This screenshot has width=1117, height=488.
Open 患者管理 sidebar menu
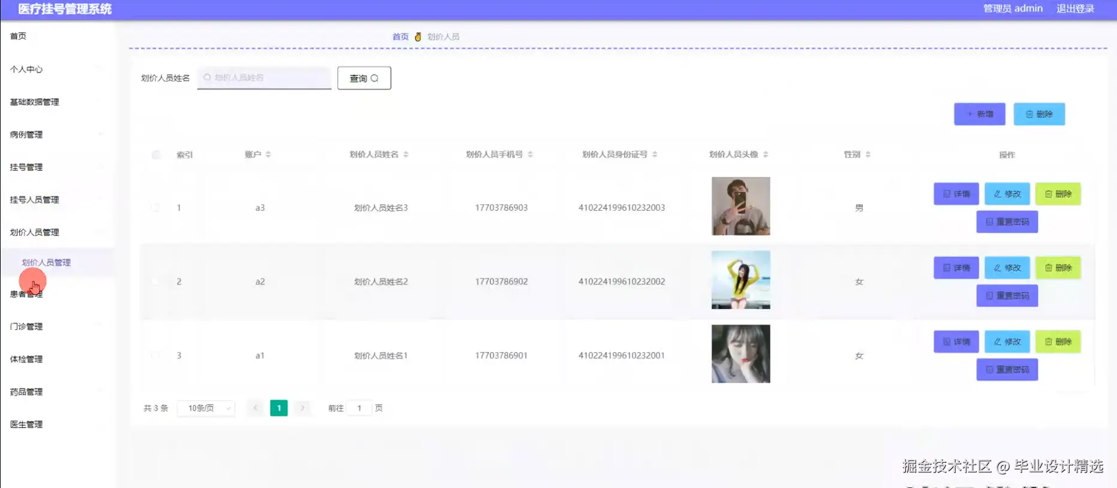57,294
